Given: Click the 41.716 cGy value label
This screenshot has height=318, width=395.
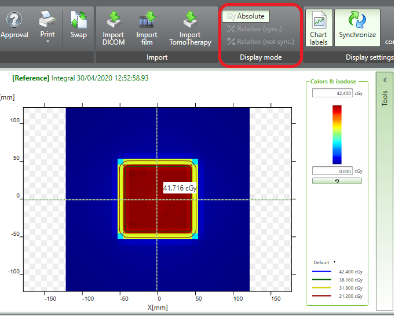Looking at the screenshot, I should [x=180, y=188].
